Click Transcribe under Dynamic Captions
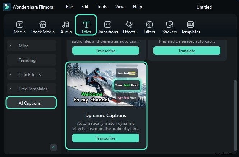Image resolution: width=239 pixels, height=157 pixels. click(106, 138)
